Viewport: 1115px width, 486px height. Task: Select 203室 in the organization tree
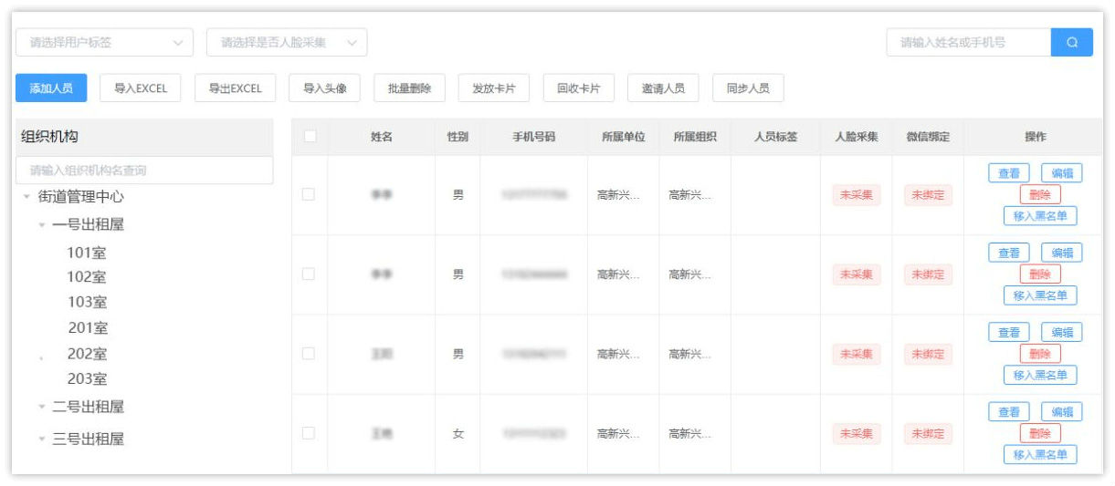tap(87, 378)
